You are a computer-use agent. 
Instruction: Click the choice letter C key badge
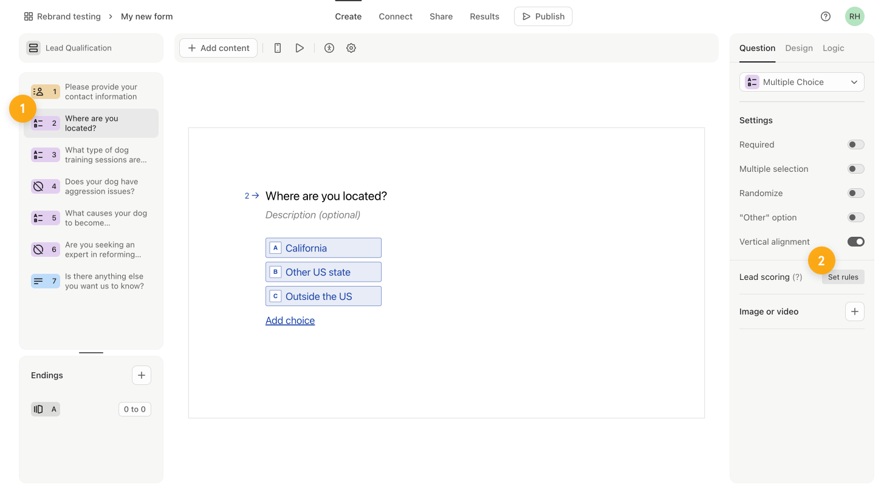tap(275, 296)
